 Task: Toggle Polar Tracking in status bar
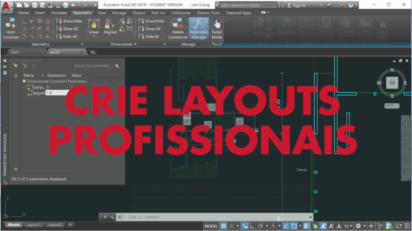260,226
